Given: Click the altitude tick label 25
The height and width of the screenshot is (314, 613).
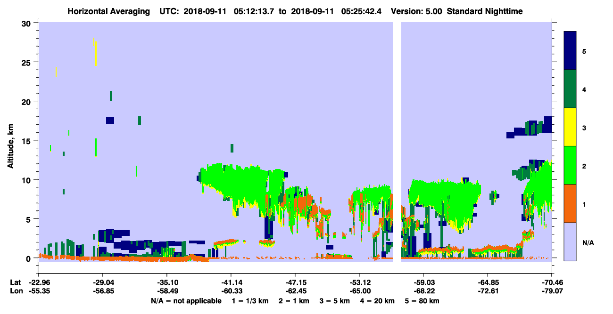Looking at the screenshot, I should pyautogui.click(x=27, y=62).
